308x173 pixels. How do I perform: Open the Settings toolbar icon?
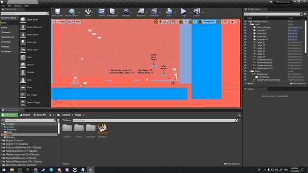click(126, 12)
